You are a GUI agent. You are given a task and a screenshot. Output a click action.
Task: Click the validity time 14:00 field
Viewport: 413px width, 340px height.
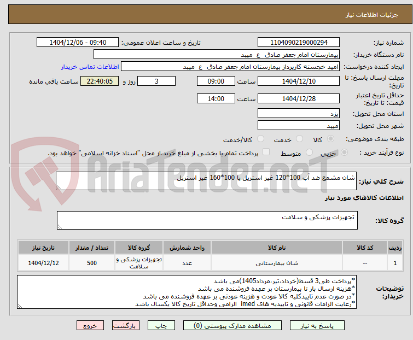(x=216, y=99)
